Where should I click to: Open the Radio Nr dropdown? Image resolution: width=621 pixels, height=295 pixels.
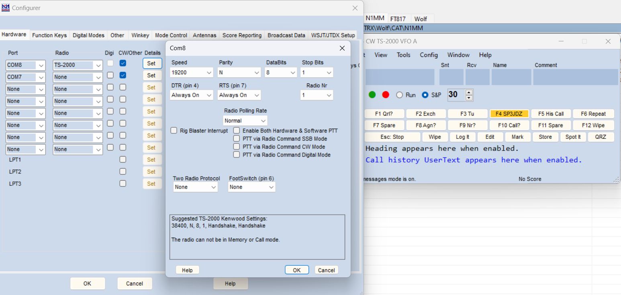pyautogui.click(x=317, y=95)
